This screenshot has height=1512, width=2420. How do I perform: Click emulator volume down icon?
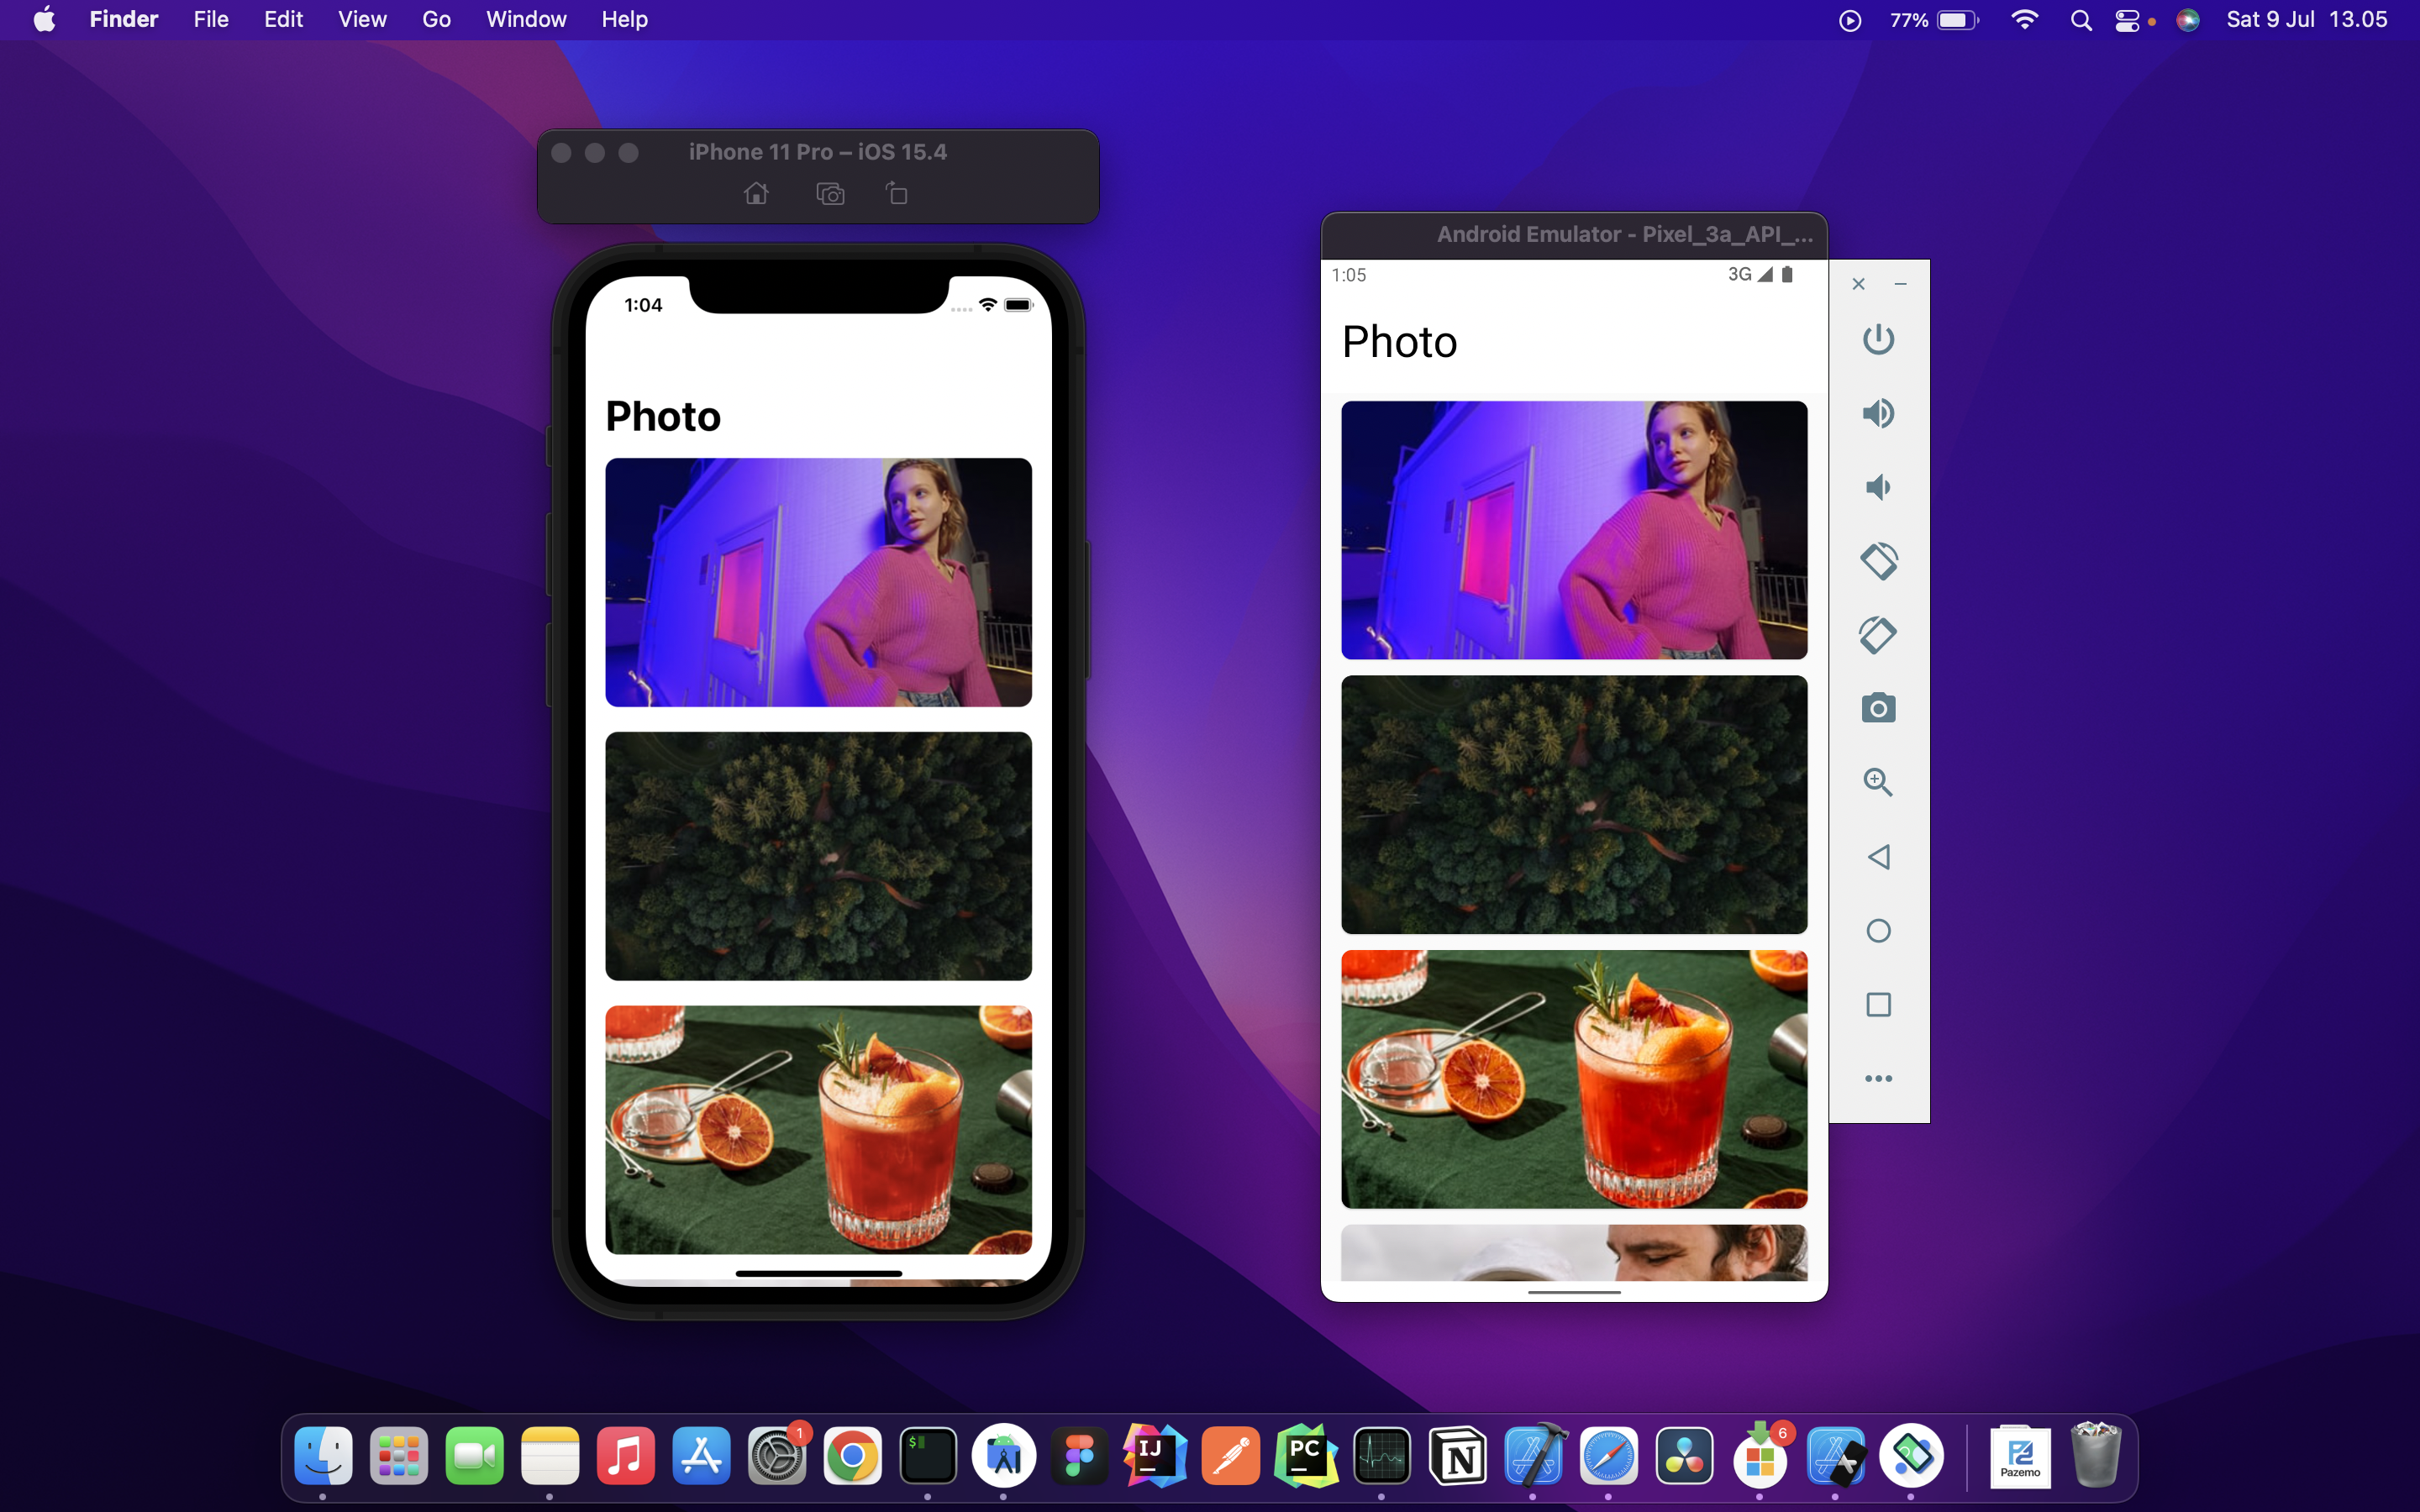(1878, 487)
